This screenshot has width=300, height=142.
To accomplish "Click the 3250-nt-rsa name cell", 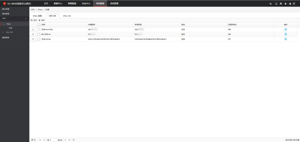I will [x=46, y=39].
